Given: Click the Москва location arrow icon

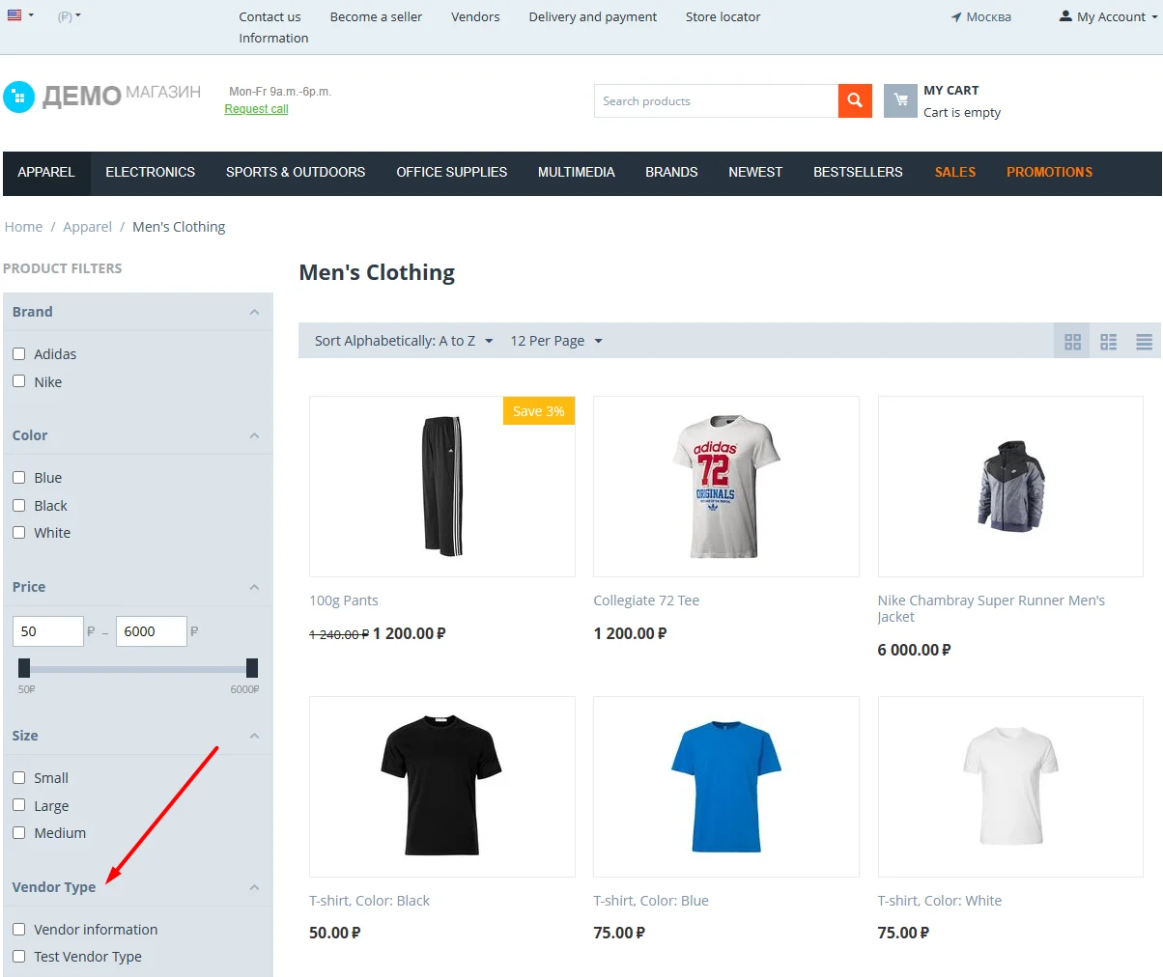Looking at the screenshot, I should tap(956, 16).
